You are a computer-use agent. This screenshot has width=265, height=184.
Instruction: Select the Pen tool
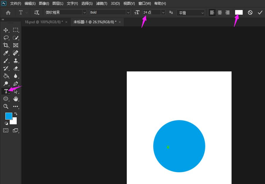pyautogui.click(x=16, y=83)
